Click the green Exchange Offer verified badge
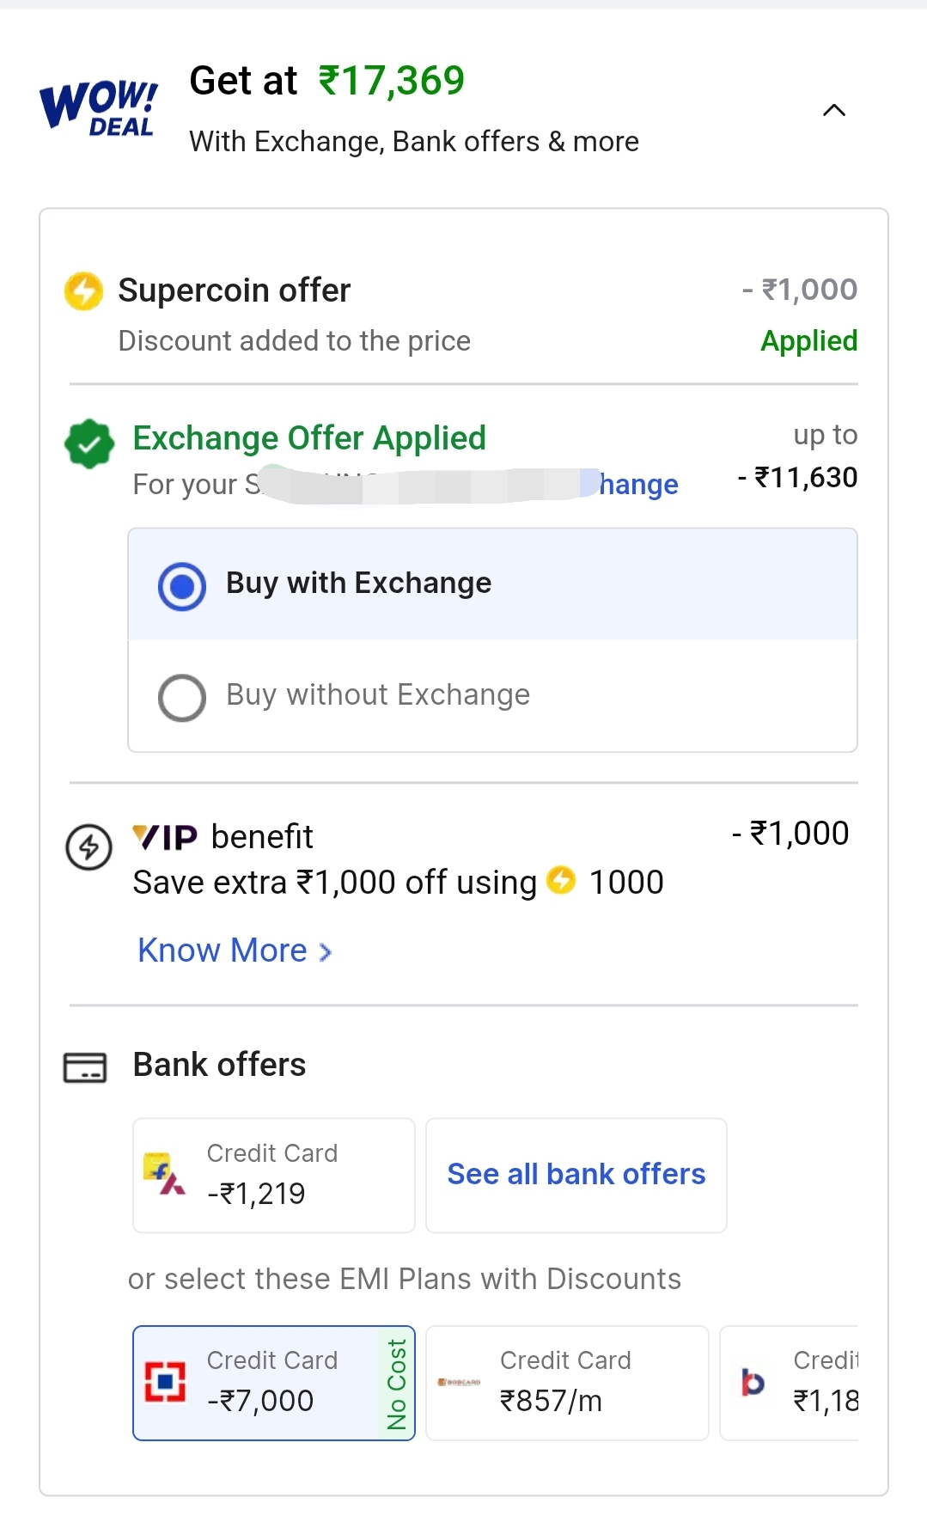927x1534 pixels. pos(89,443)
